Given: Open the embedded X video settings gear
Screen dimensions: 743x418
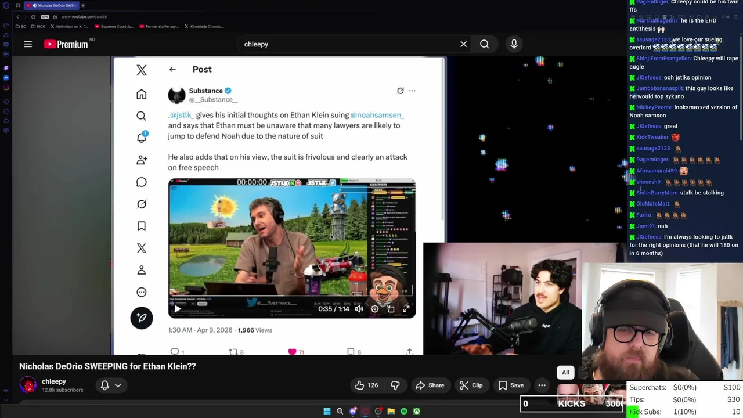Looking at the screenshot, I should tap(375, 309).
